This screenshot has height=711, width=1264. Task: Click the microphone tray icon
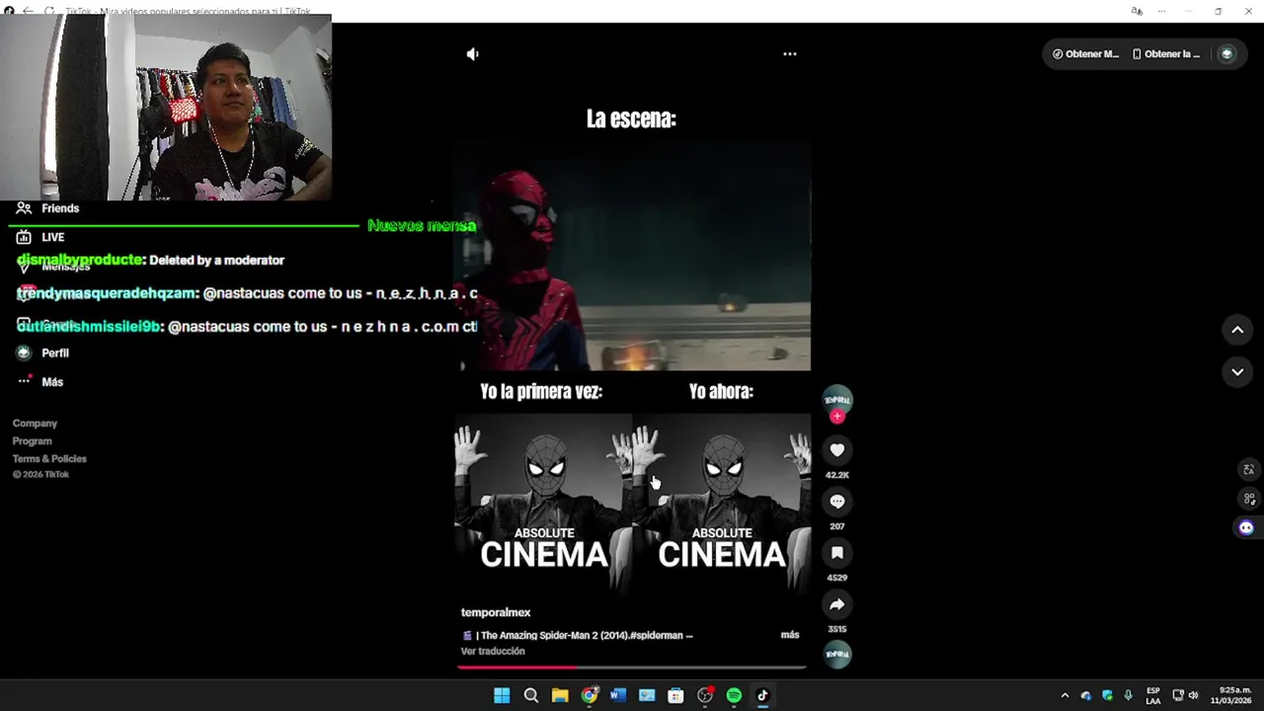point(1128,695)
